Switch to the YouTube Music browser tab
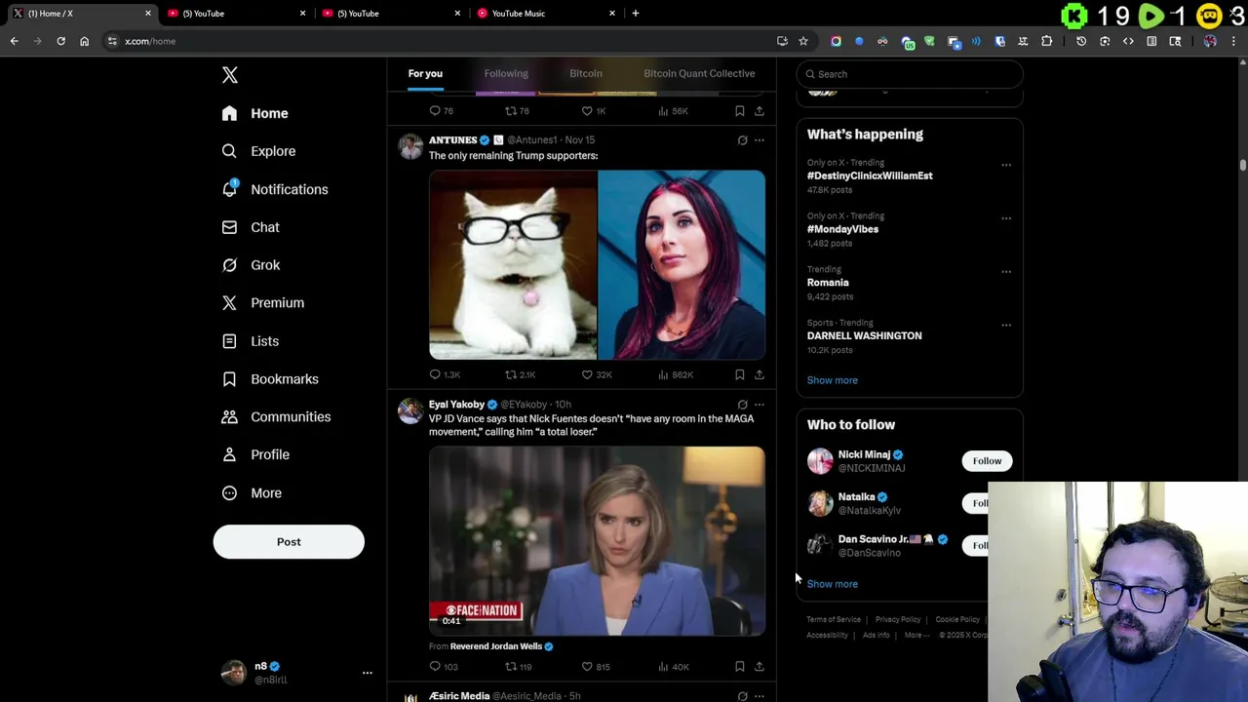The height and width of the screenshot is (702, 1248). (x=546, y=14)
